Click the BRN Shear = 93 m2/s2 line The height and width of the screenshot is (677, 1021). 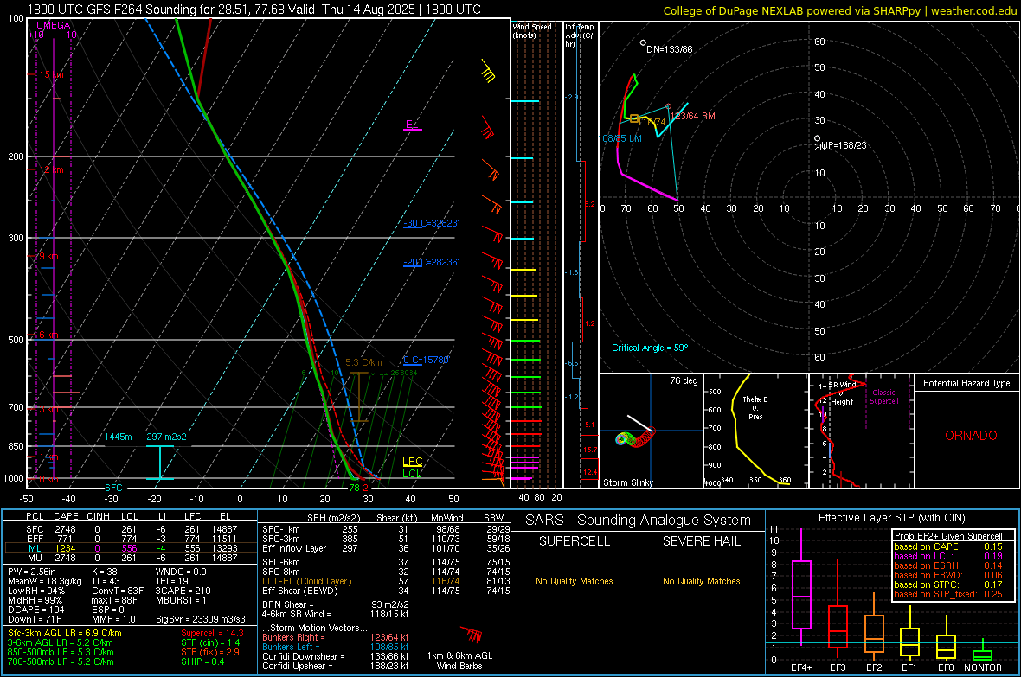point(336,604)
